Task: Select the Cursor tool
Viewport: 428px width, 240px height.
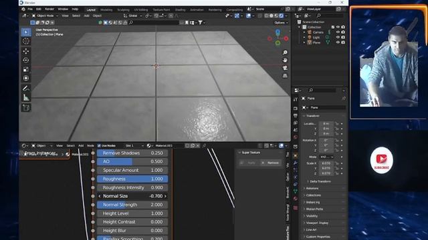Action: pyautogui.click(x=26, y=41)
